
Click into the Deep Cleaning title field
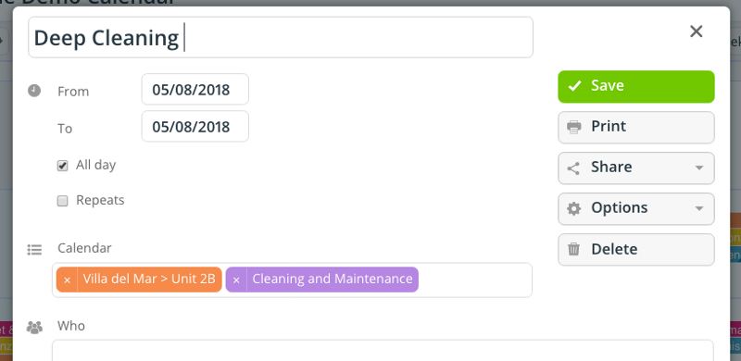[281, 37]
